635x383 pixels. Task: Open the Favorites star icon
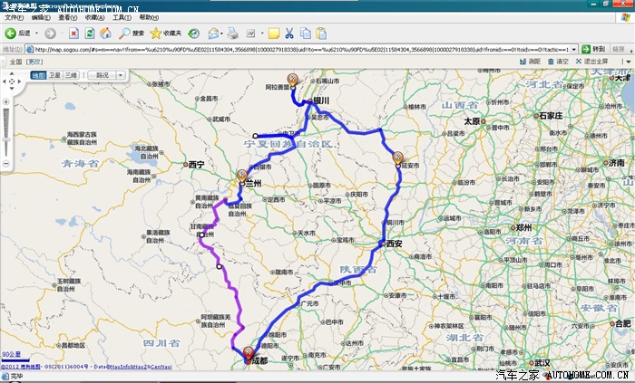[156, 33]
